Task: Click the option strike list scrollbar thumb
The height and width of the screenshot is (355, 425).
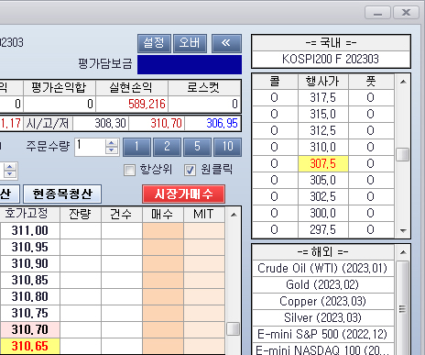Action: coord(403,155)
